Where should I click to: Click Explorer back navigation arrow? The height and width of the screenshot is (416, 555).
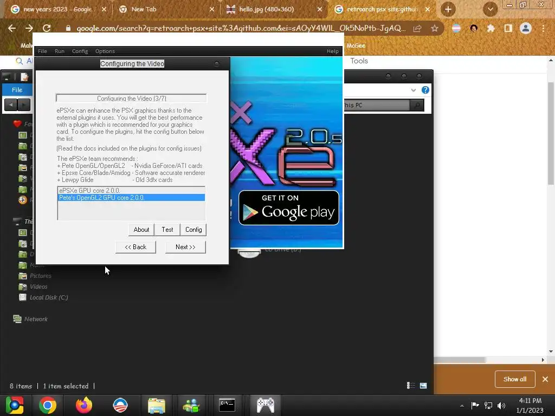click(x=11, y=105)
